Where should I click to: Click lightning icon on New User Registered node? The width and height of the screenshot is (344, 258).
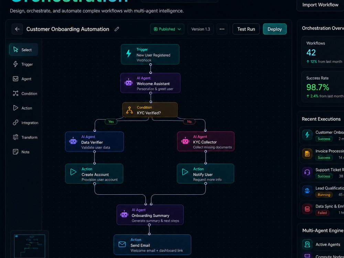[x=129, y=53]
